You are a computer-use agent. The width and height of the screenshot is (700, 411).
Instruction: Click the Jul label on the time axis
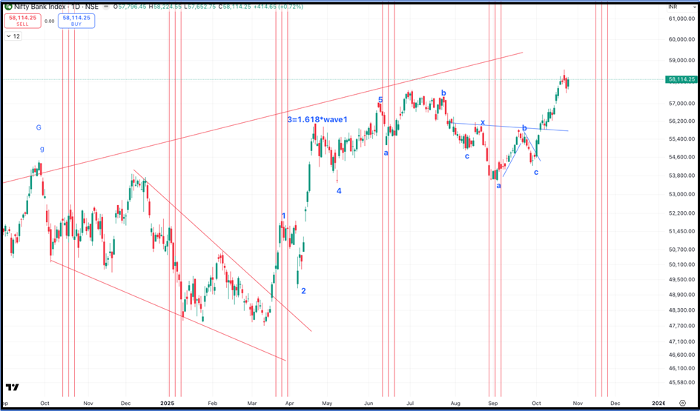(x=410, y=404)
